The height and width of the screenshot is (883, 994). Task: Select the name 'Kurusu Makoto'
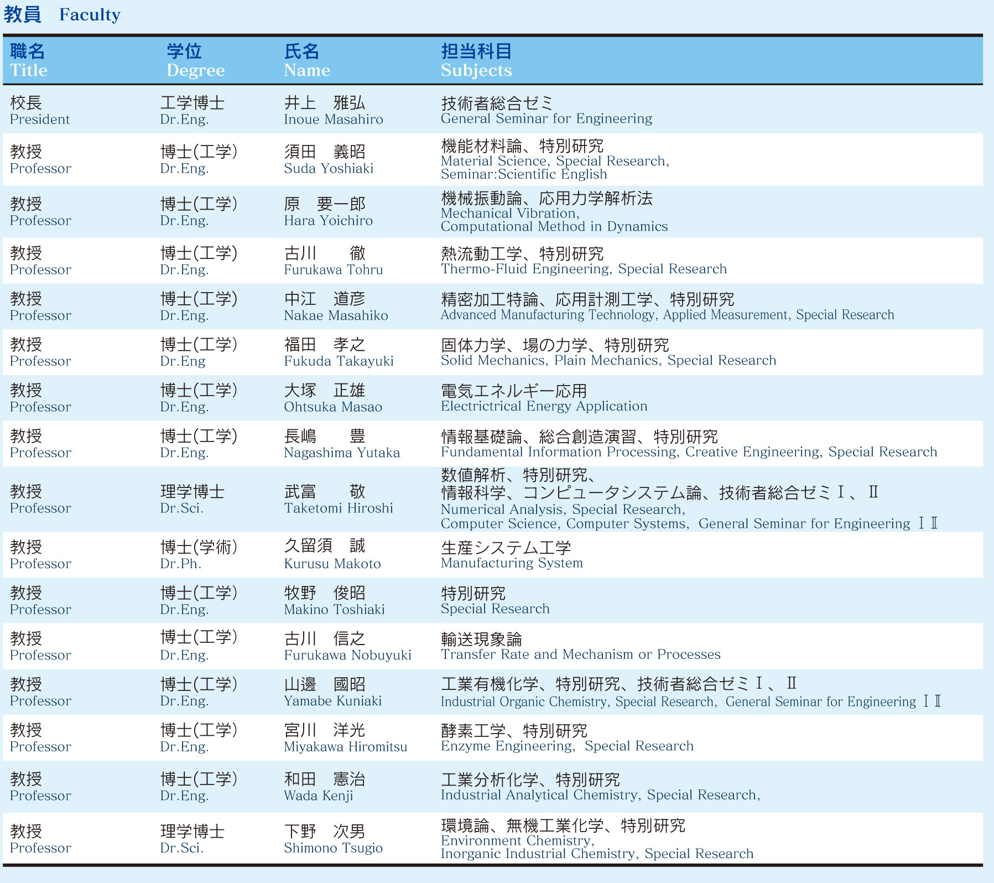click(x=332, y=564)
